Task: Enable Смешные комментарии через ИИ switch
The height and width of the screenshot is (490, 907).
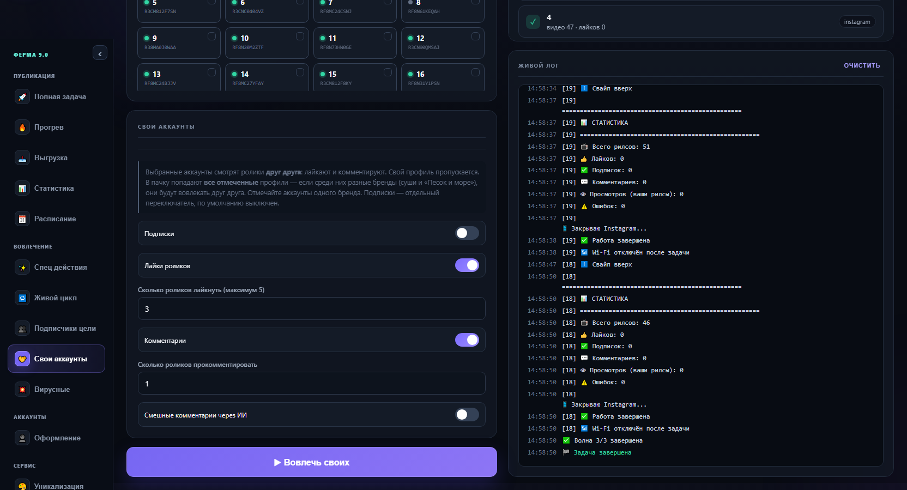Action: click(467, 415)
